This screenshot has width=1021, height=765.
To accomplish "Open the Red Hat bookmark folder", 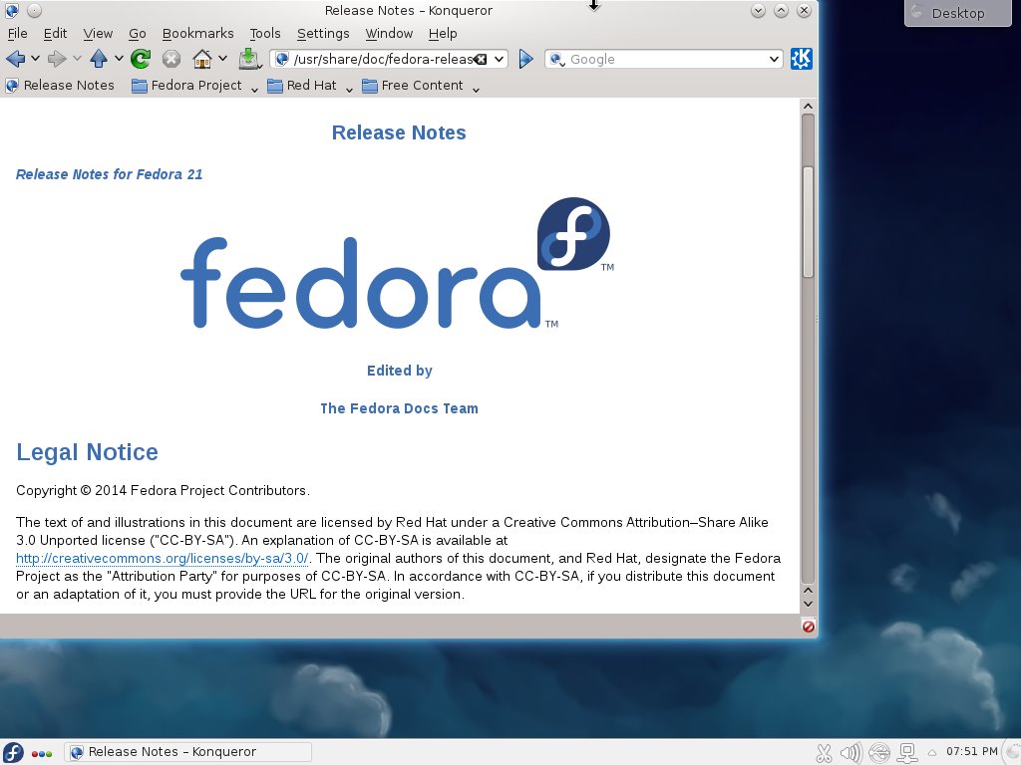I will (302, 86).
